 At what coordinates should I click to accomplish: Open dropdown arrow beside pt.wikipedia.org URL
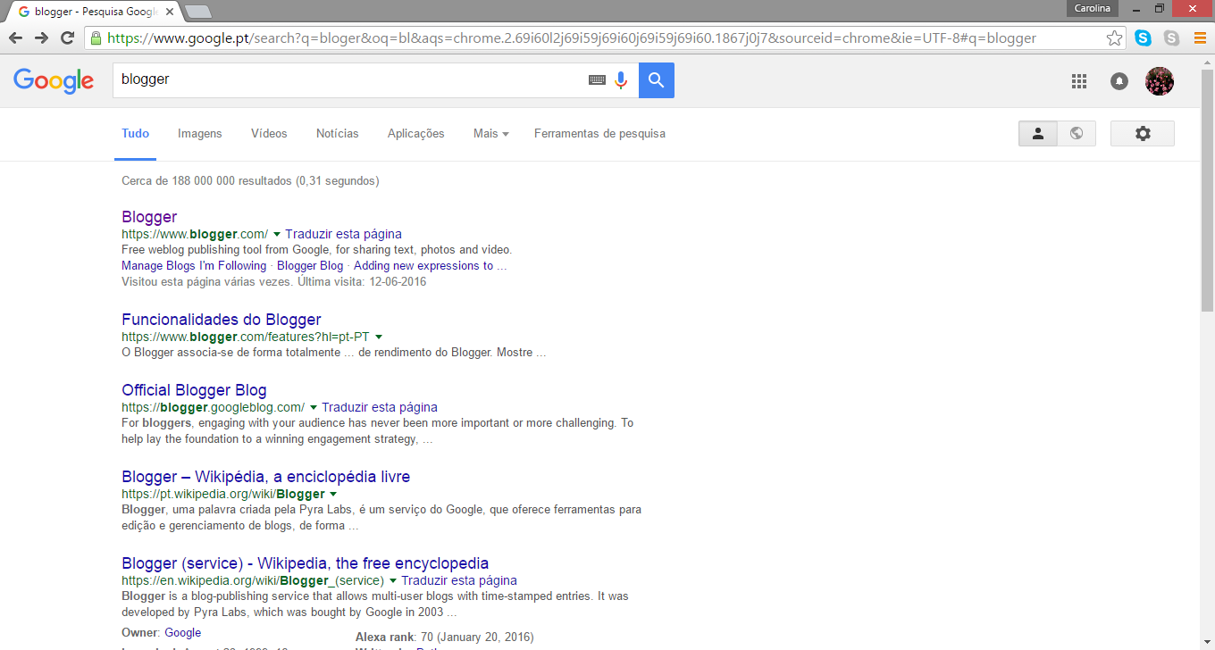tap(333, 494)
